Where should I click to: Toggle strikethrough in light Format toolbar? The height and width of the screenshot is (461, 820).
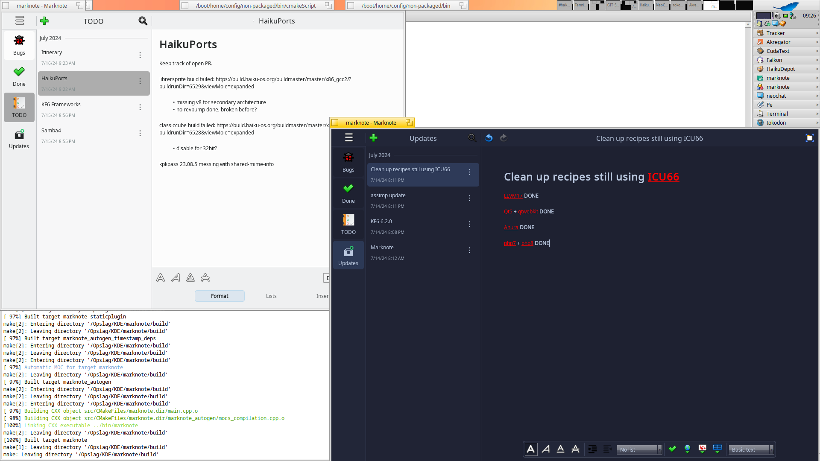pos(205,278)
